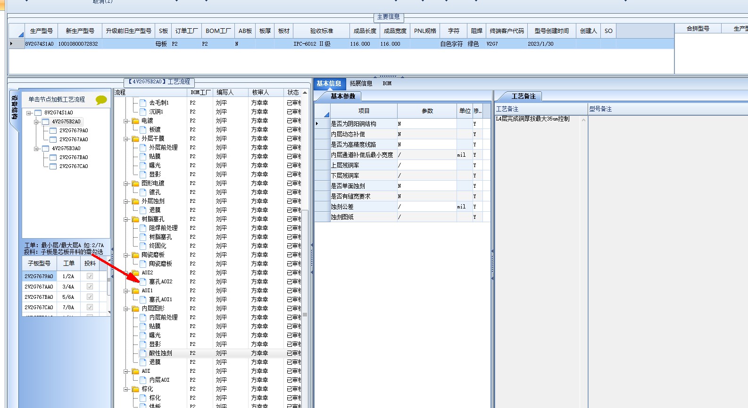This screenshot has height=408, width=748.
Task: Click the document icon beside 沉铜1
Action: 143,112
